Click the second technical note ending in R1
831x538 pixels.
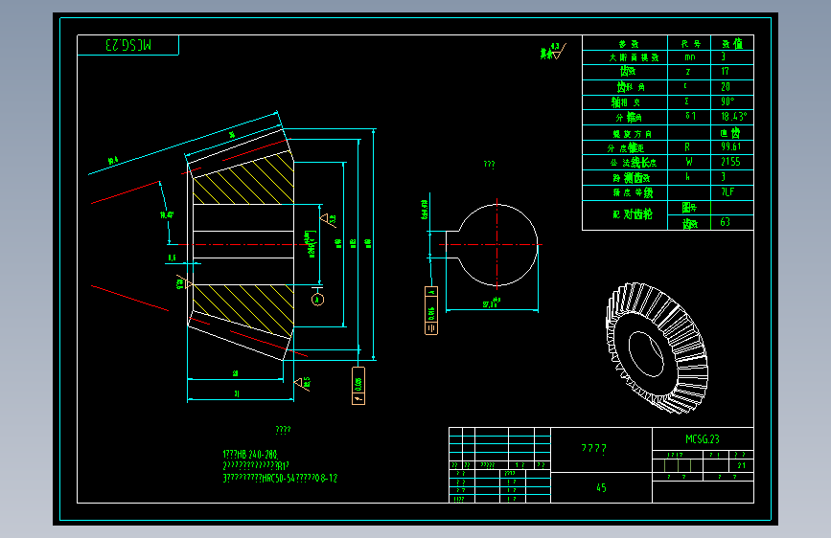point(256,466)
